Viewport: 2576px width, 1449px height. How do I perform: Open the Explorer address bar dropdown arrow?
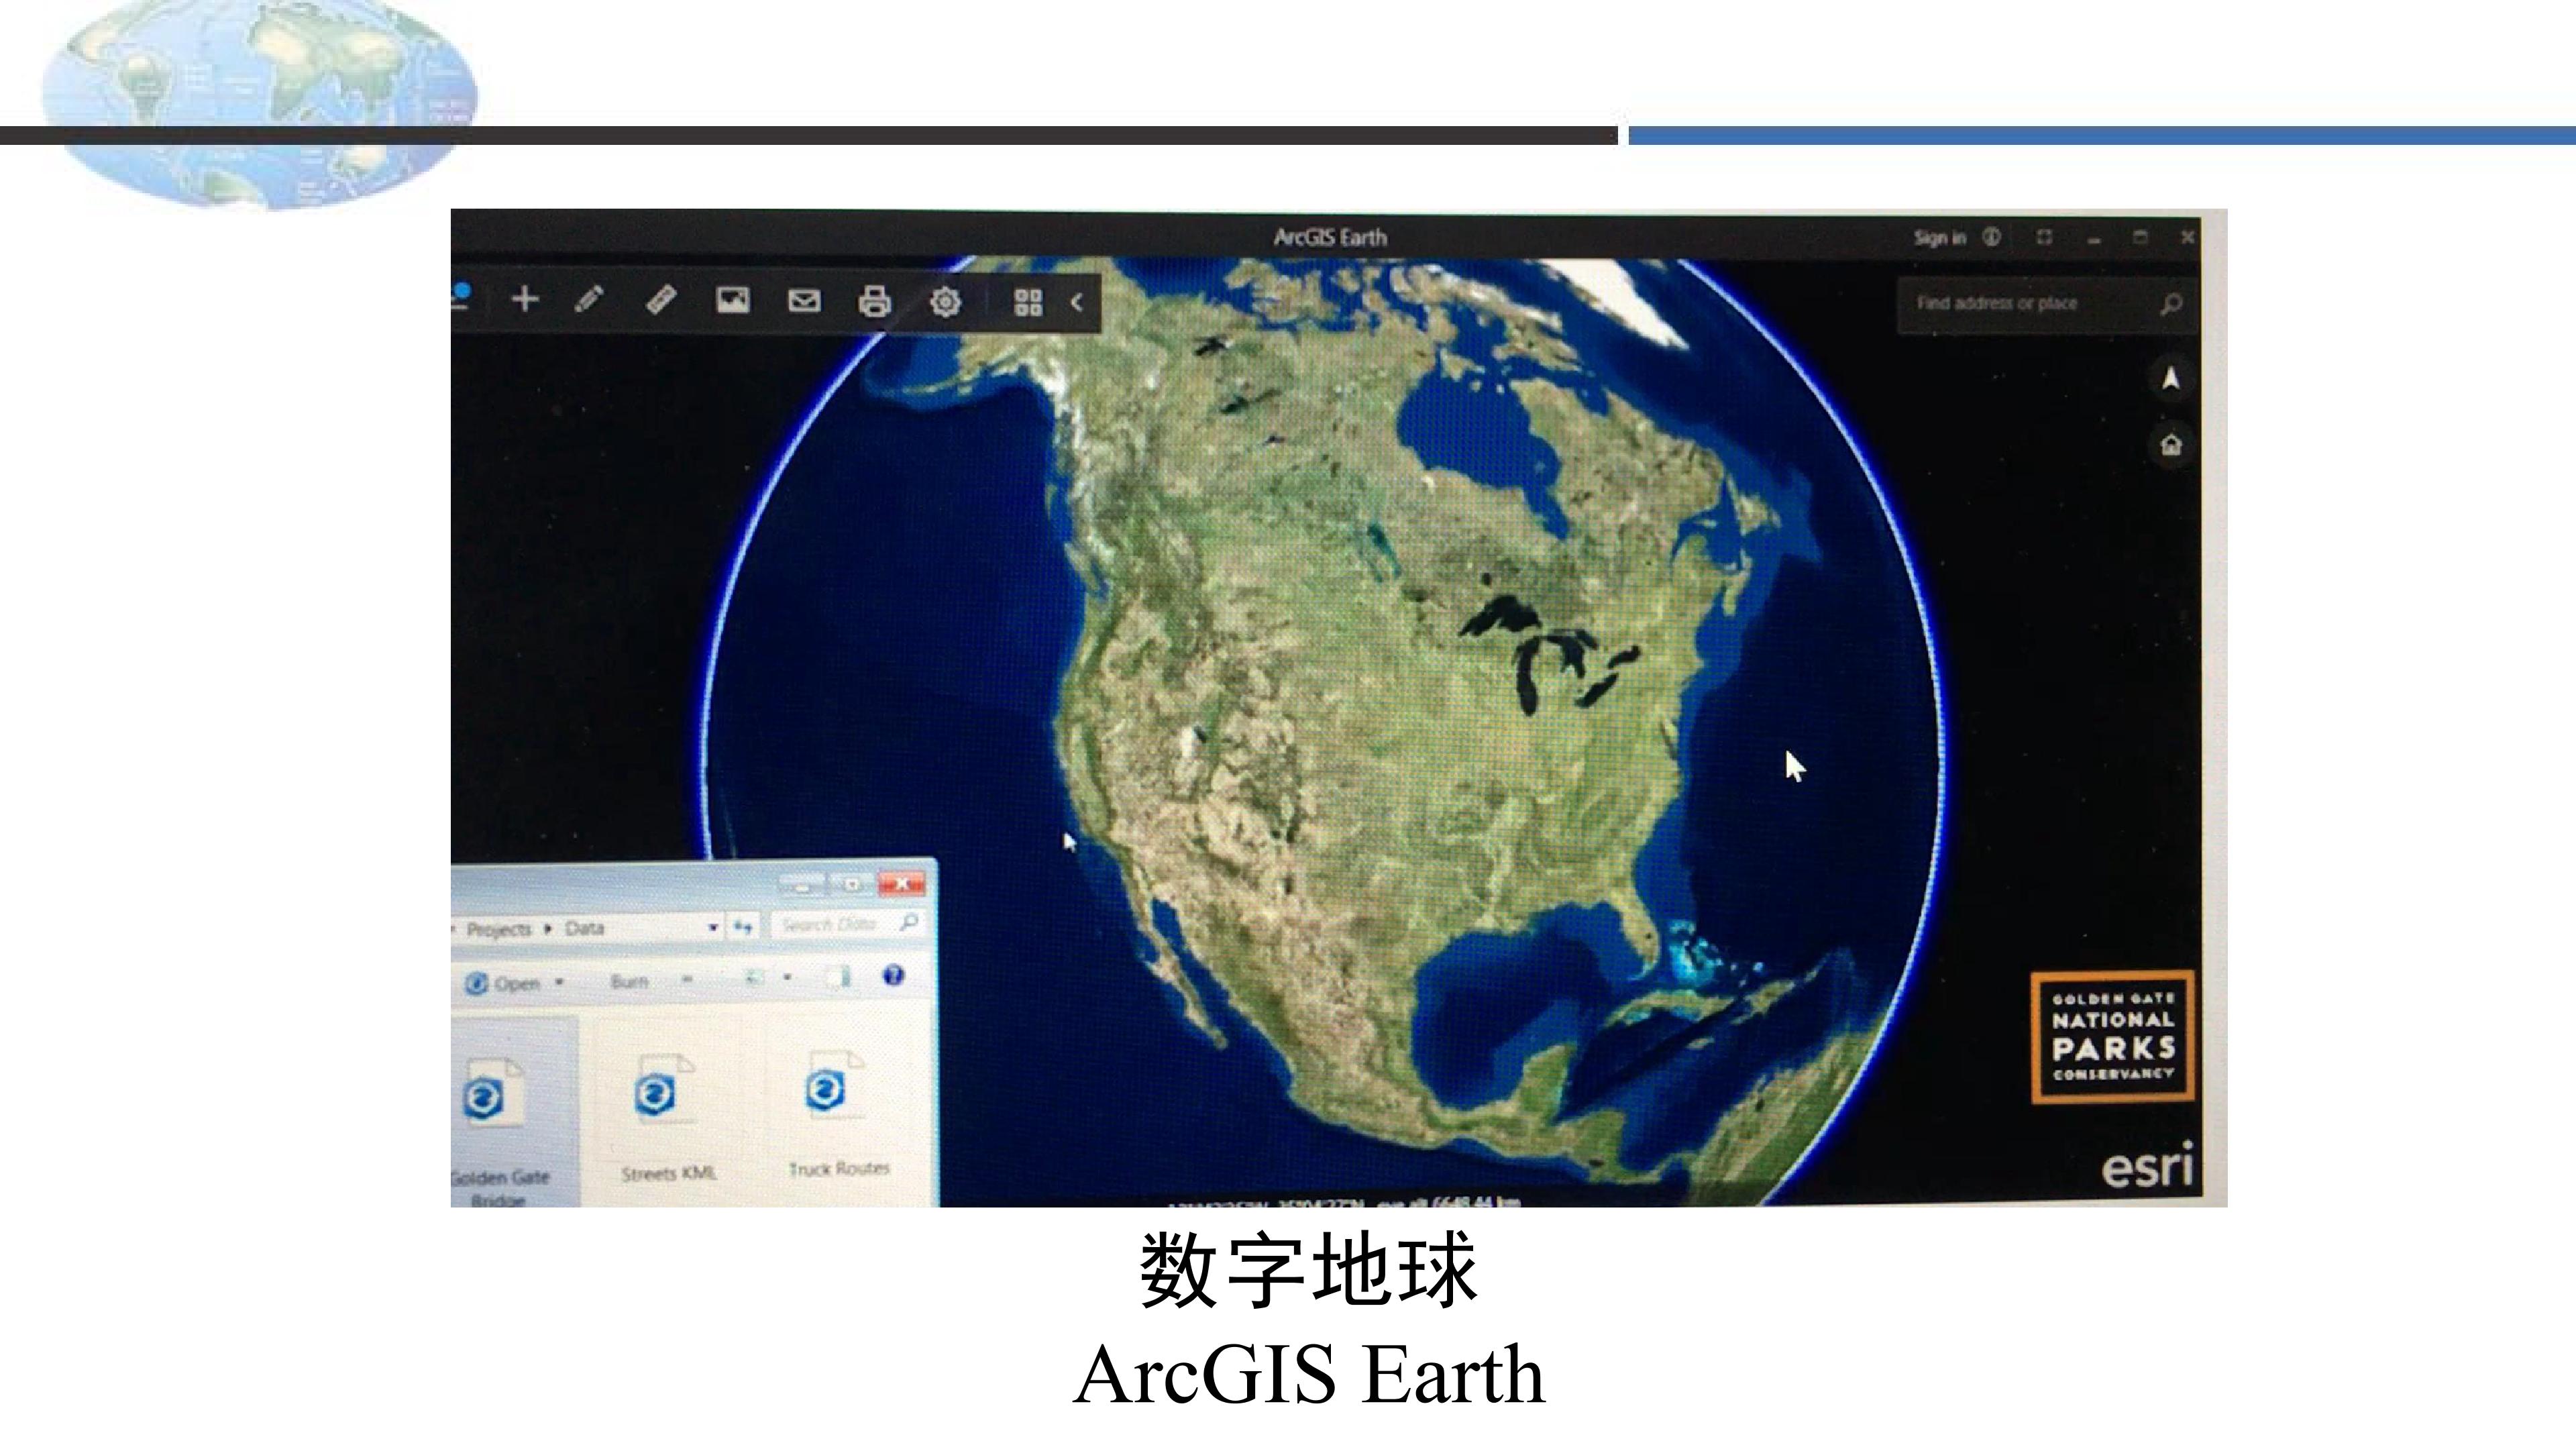[x=713, y=928]
